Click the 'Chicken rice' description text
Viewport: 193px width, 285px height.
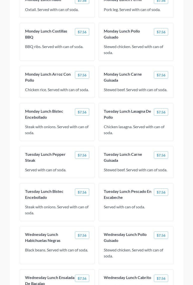point(57,90)
